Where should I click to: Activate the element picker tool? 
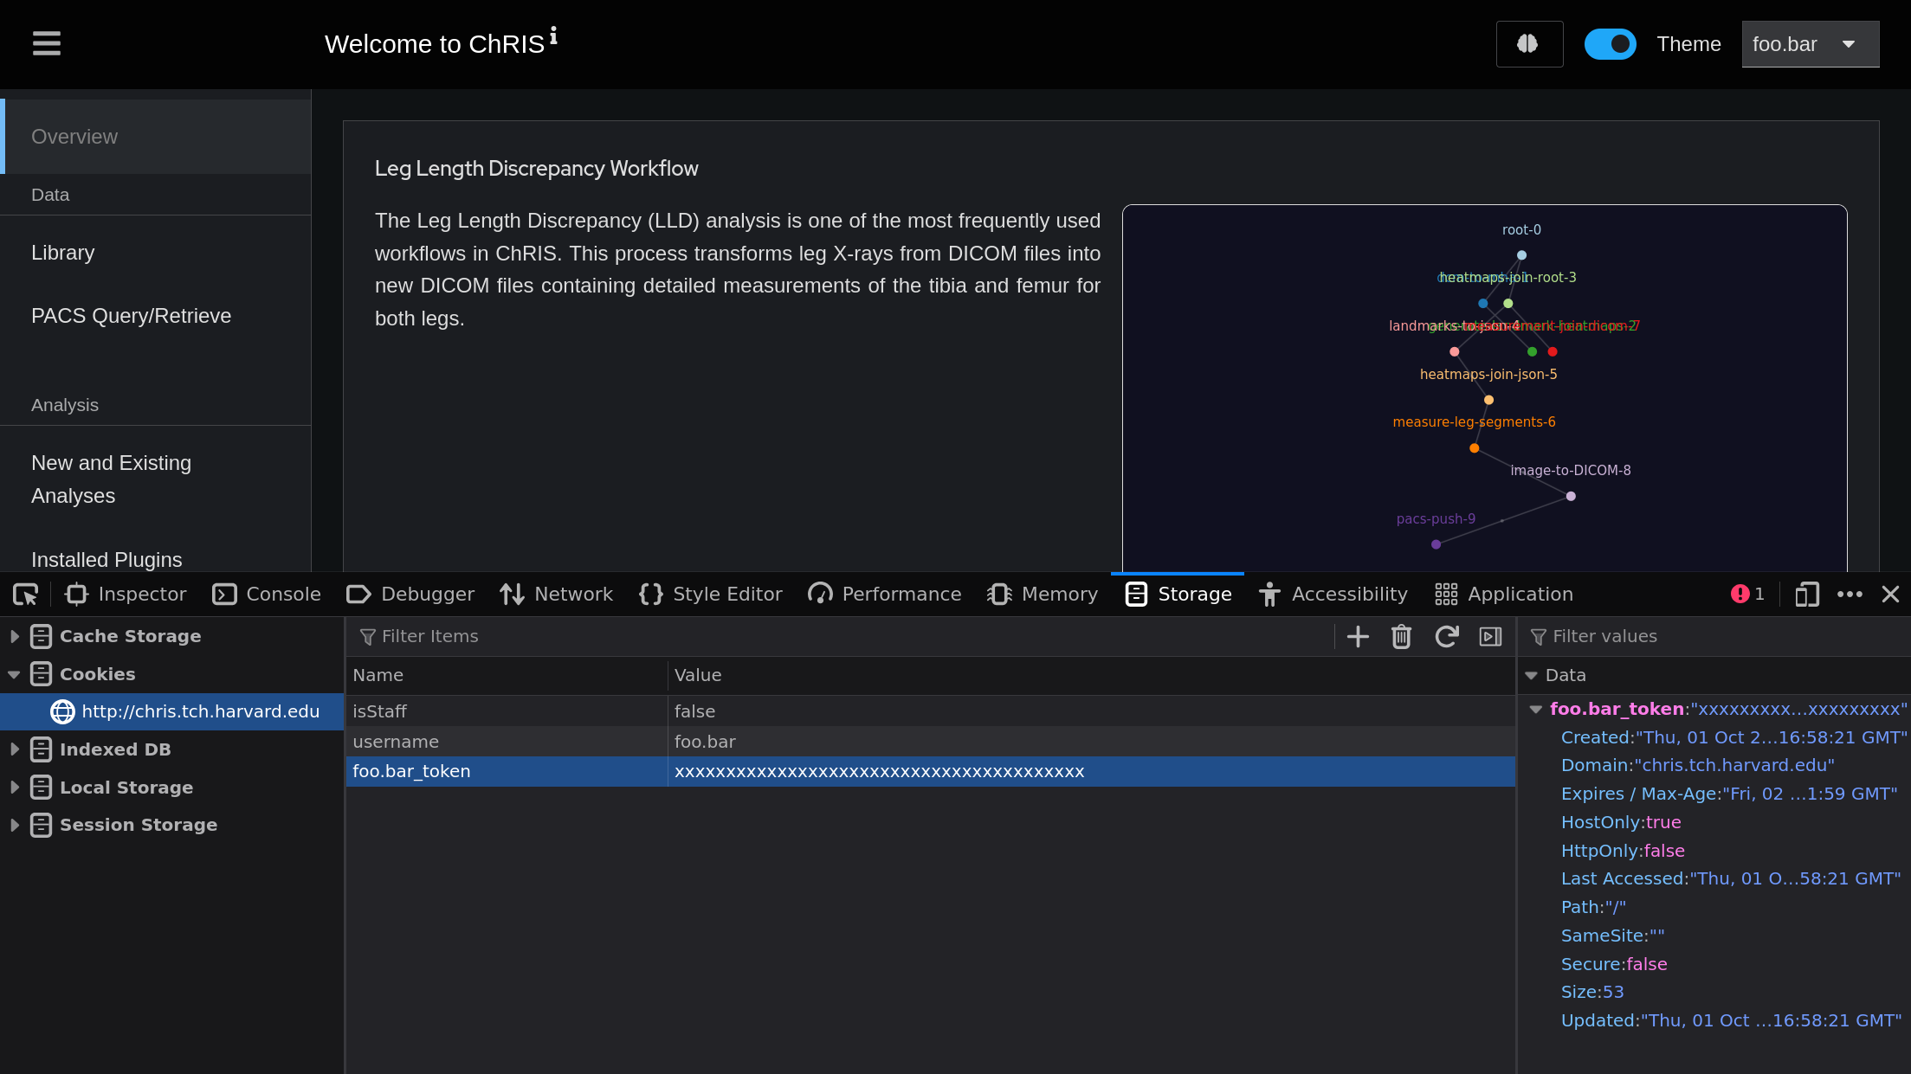25,595
